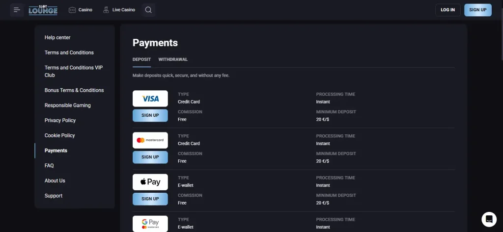Open FAQ in sidebar
The width and height of the screenshot is (503, 232).
coord(49,166)
